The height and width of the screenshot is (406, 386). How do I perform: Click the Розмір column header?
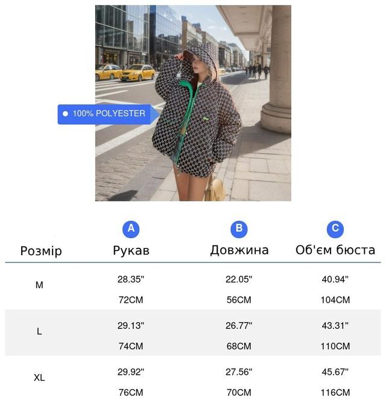[41, 251]
